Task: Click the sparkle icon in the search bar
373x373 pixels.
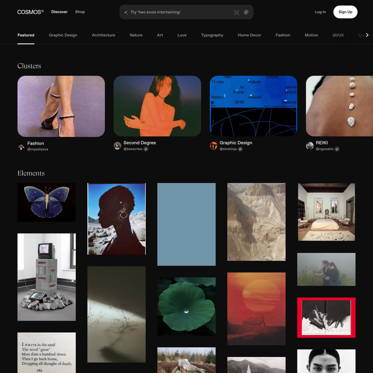Action: click(126, 12)
